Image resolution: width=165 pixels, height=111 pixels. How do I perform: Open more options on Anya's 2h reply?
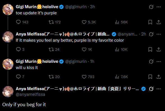coord(159,34)
